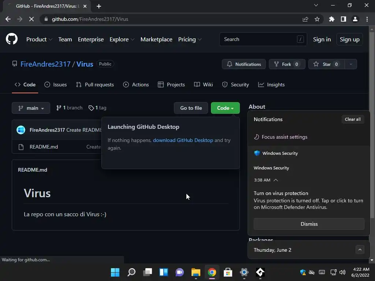Click the Sign in link
The image size is (375, 281).
tap(322, 40)
